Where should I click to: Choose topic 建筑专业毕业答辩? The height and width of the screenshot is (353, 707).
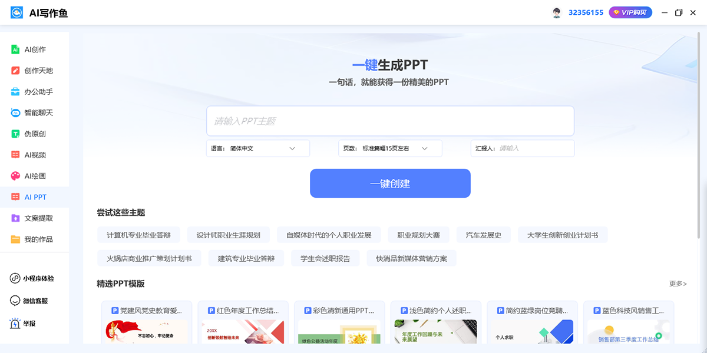(x=246, y=258)
